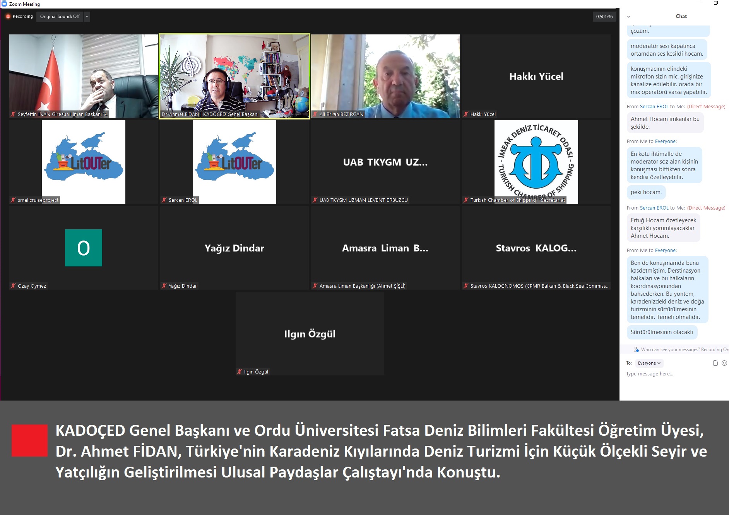Select Yağız Dindar participant tile
The image size is (729, 515).
click(234, 248)
